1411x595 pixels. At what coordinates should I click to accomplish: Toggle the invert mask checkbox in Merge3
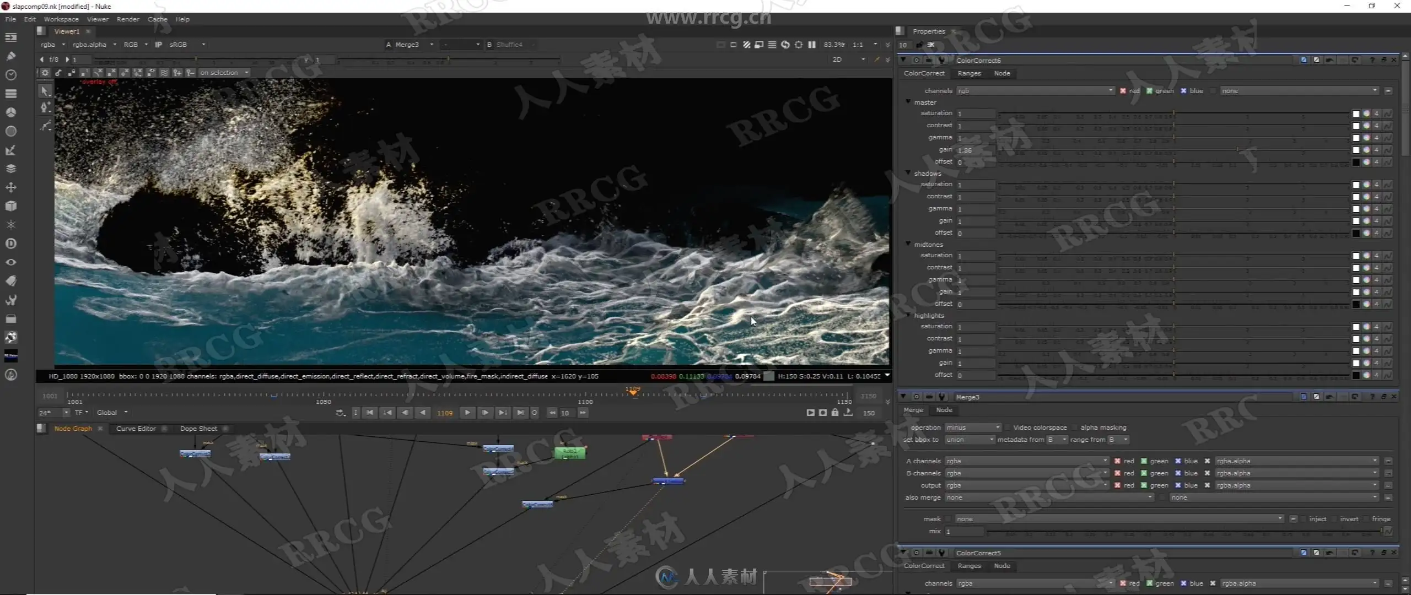pos(1334,519)
